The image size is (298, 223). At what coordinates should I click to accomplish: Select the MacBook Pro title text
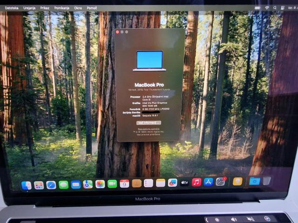[x=149, y=85]
